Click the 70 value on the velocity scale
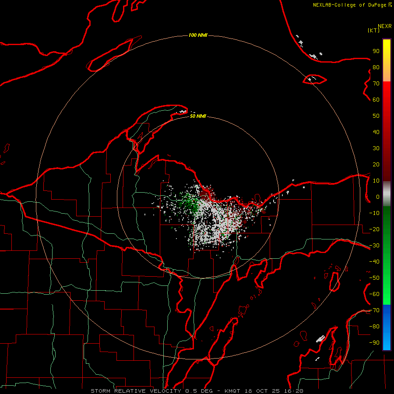The image size is (394, 394). (376, 84)
